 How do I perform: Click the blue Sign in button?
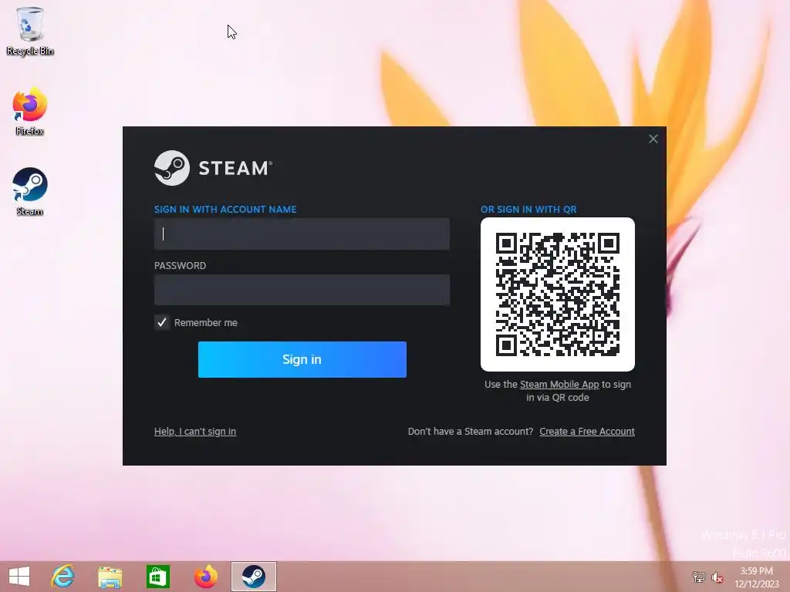[x=302, y=359]
